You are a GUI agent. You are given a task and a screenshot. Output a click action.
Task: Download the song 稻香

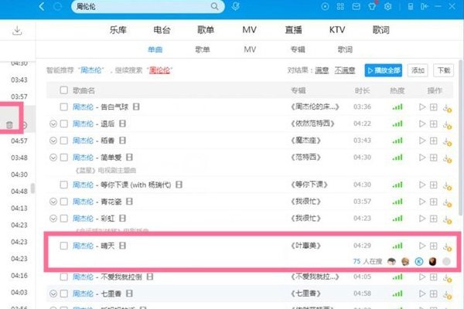(447, 141)
